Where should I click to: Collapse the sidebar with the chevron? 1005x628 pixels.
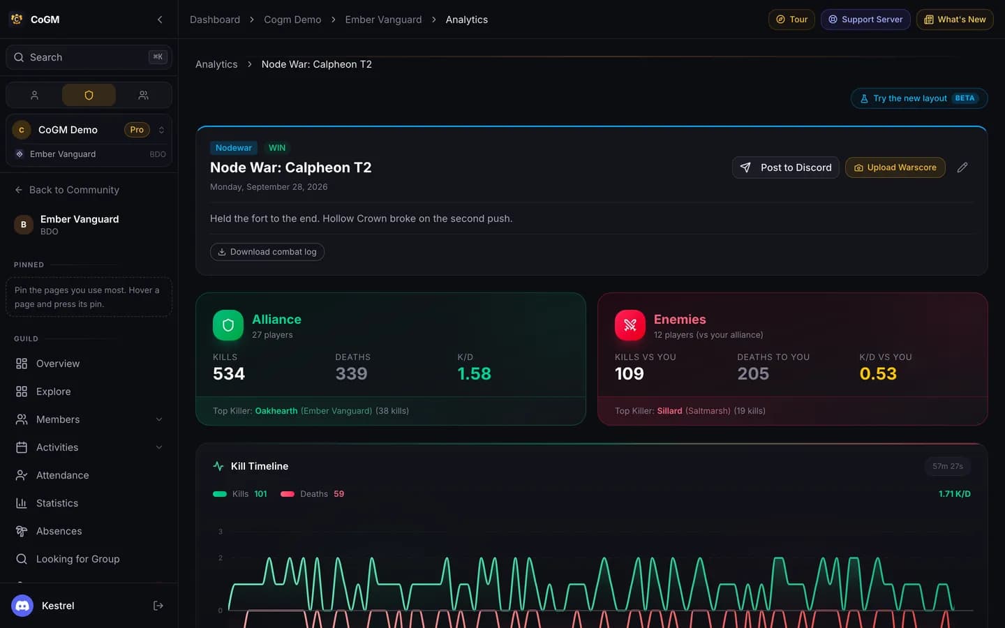click(160, 20)
